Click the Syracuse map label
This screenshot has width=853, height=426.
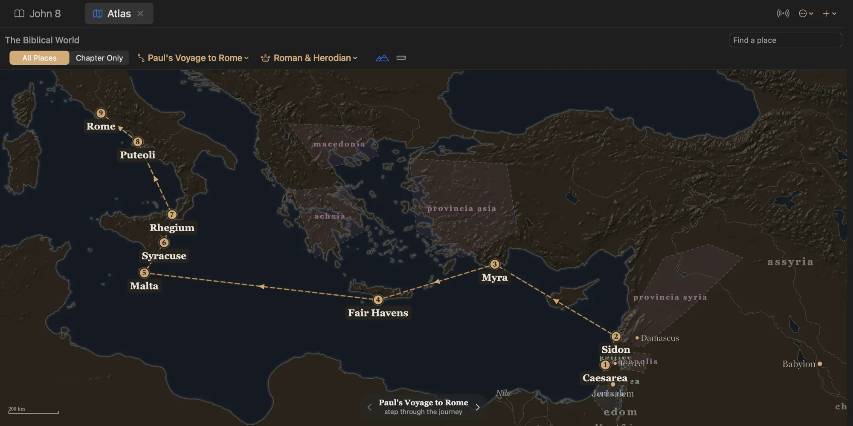point(164,256)
